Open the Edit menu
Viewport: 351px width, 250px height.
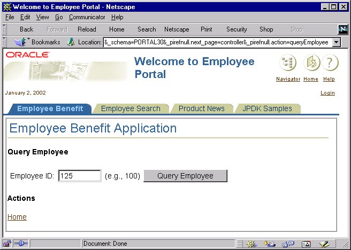pos(25,17)
